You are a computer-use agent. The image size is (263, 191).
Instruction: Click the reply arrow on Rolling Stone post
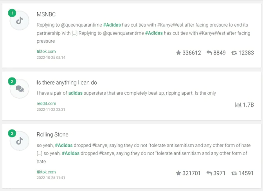coord(209,173)
